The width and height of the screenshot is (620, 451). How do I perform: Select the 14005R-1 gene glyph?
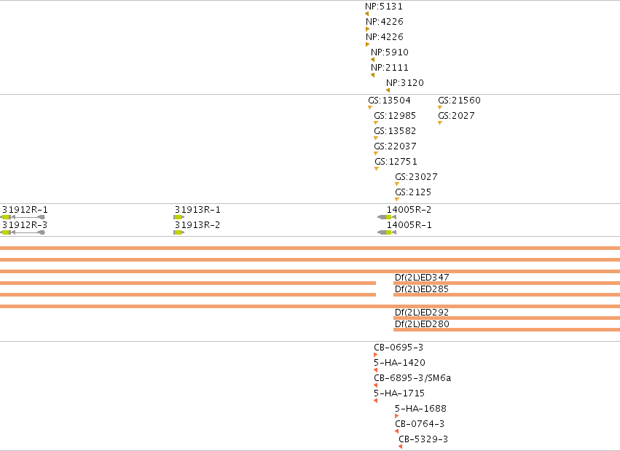(x=387, y=232)
